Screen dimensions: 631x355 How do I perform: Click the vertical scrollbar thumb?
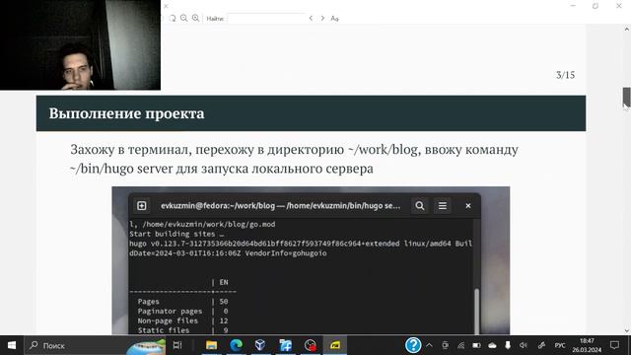pyautogui.click(x=627, y=97)
